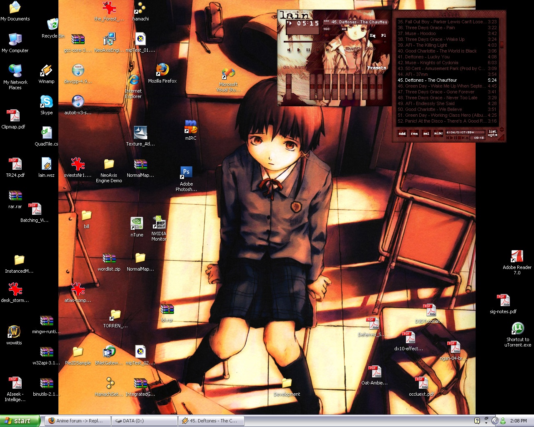This screenshot has width=534, height=427.
Task: Select My Network Places icon
Action: tap(15, 77)
